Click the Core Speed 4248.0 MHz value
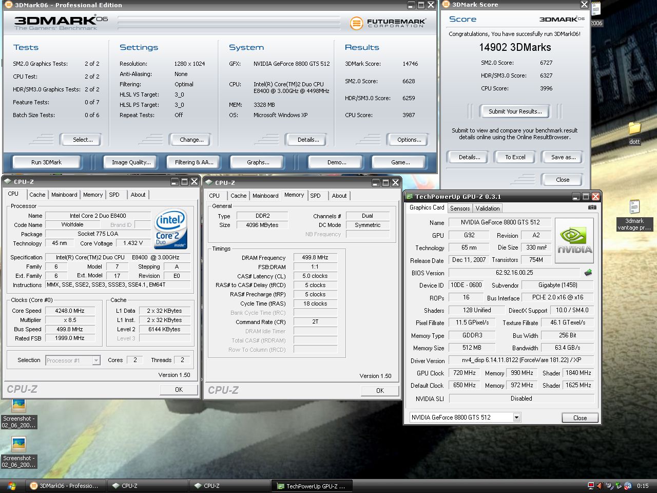The height and width of the screenshot is (493, 657). tap(70, 311)
